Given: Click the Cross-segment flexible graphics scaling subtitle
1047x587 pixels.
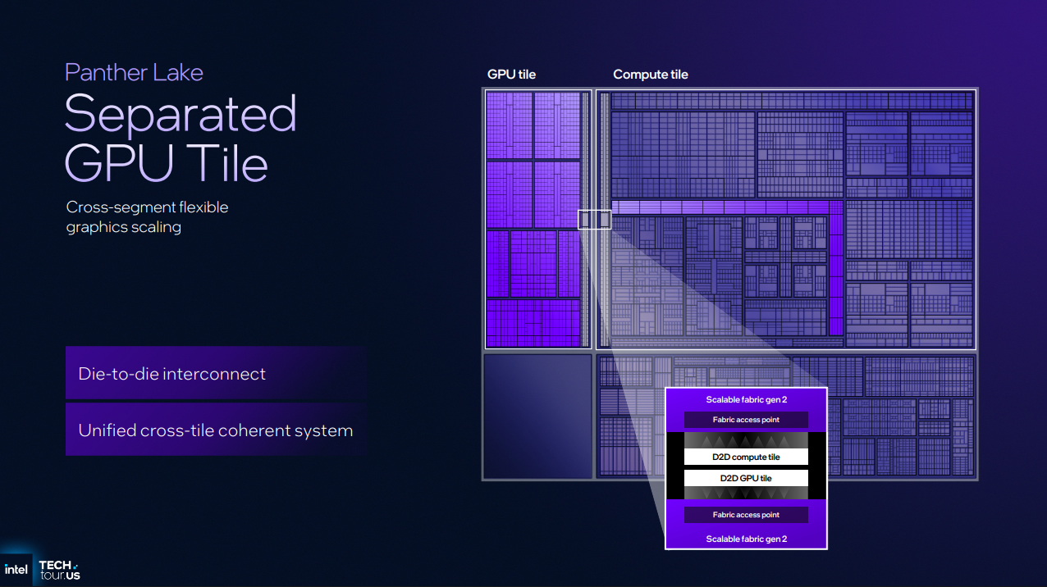Looking at the screenshot, I should (x=147, y=217).
